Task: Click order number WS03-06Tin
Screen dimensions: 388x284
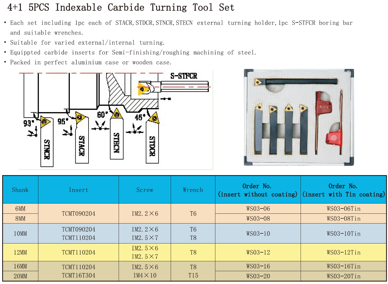Action: point(344,209)
